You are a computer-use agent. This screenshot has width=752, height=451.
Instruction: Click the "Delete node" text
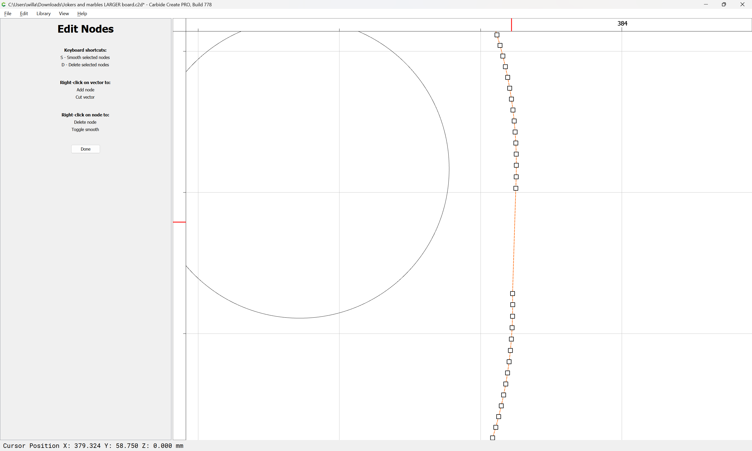[85, 122]
